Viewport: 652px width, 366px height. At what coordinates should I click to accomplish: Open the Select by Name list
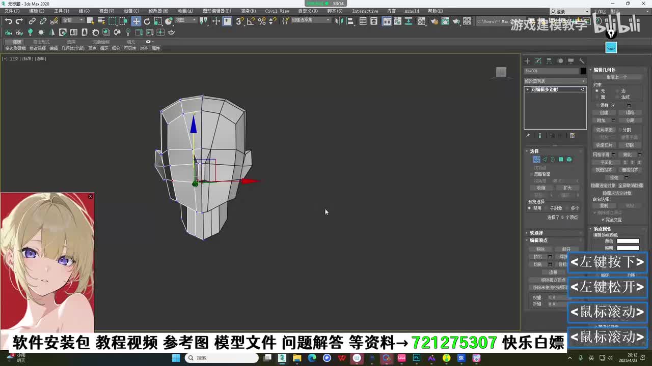pos(101,21)
